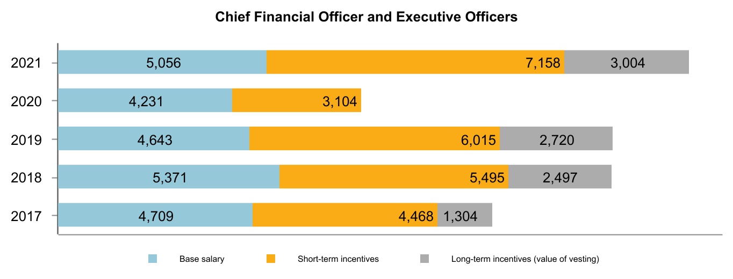The width and height of the screenshot is (733, 279).
Task: Select the 2021 long-term incentives segment 3,004
Action: pyautogui.click(x=627, y=62)
